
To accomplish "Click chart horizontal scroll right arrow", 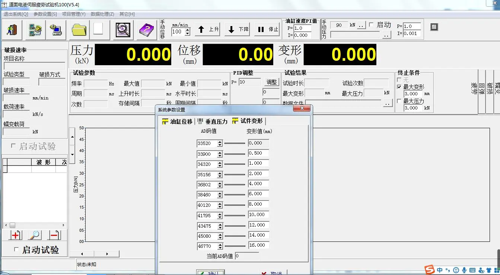I will coord(107,254).
